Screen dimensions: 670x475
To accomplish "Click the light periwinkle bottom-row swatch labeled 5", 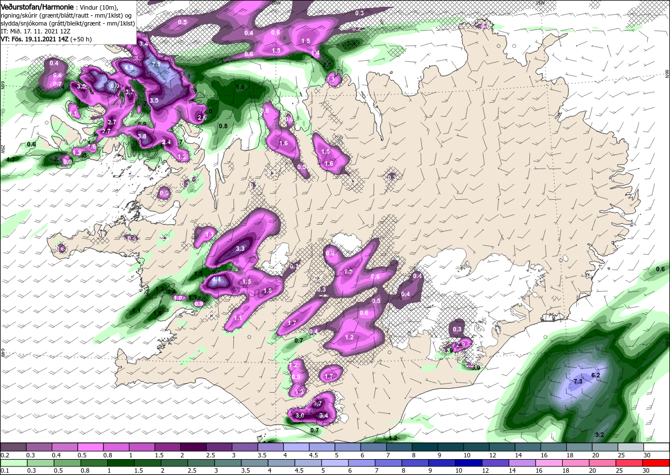I will [335, 464].
